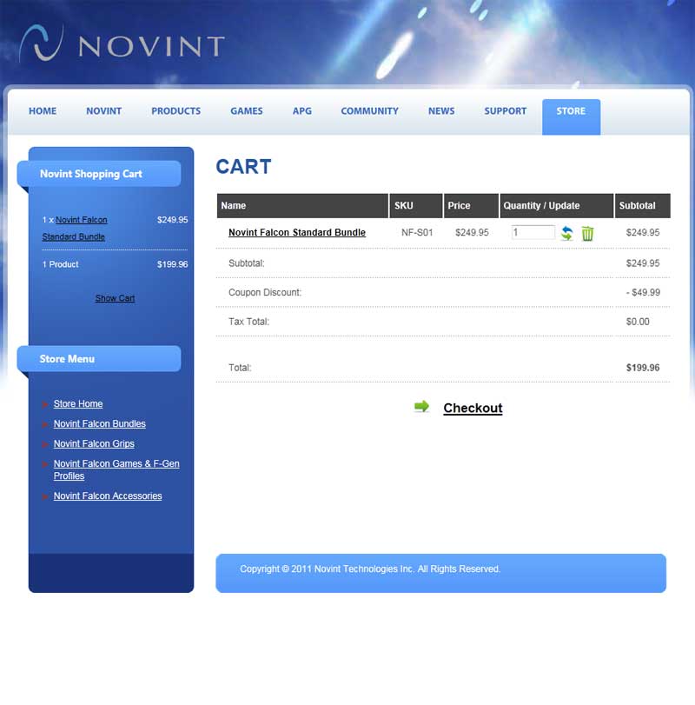695x705 pixels.
Task: Open Novint Falcon Bundles category
Action: coord(100,423)
